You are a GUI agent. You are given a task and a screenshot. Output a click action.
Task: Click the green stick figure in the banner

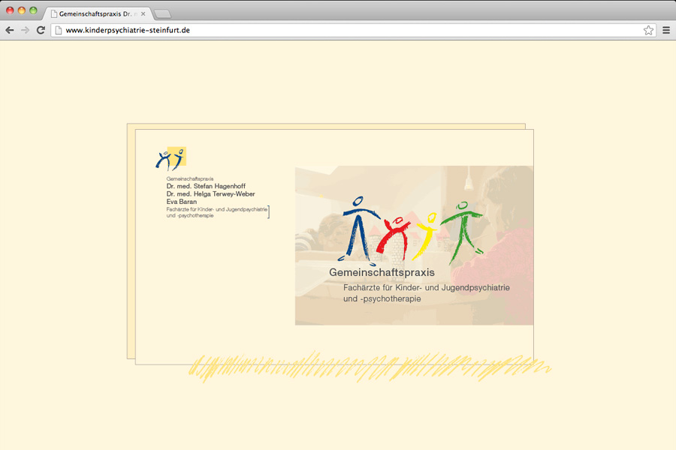pos(463,227)
